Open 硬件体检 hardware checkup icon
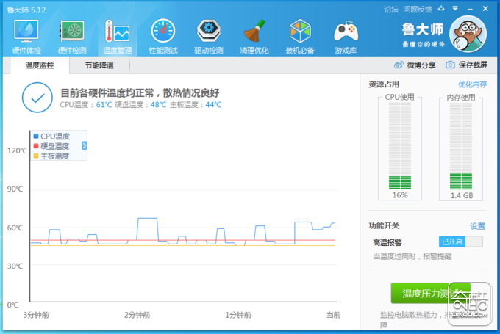Viewport: 500px width, 334px height. [26, 32]
